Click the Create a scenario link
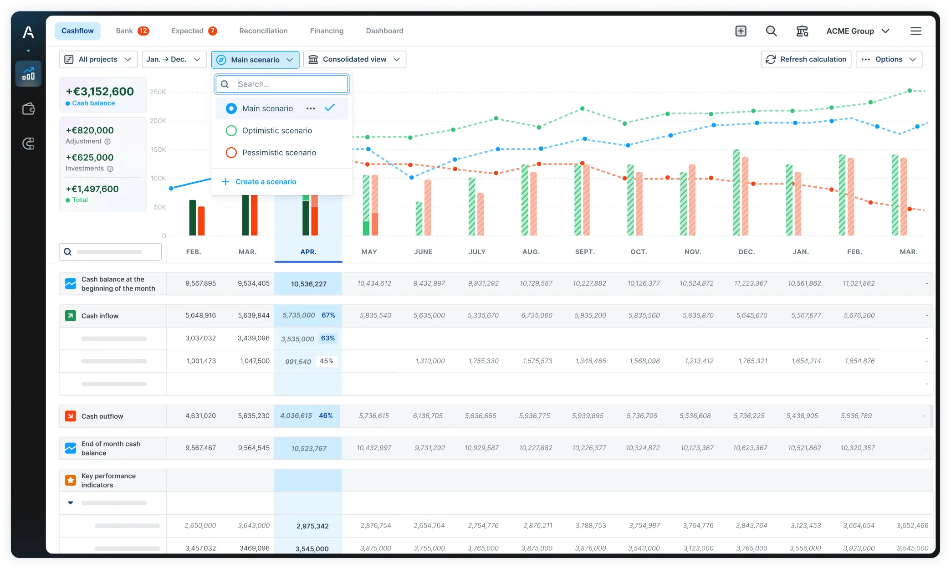The image size is (951, 569). coord(266,182)
